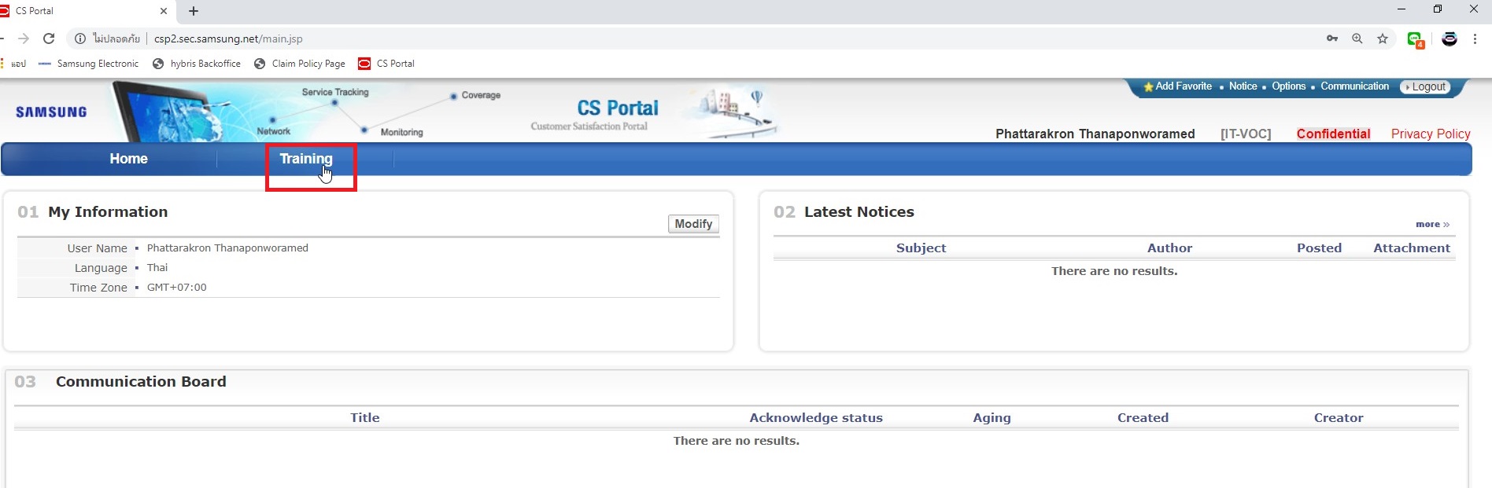This screenshot has width=1492, height=488.
Task: Click the Coverage label in banner
Action: (481, 95)
